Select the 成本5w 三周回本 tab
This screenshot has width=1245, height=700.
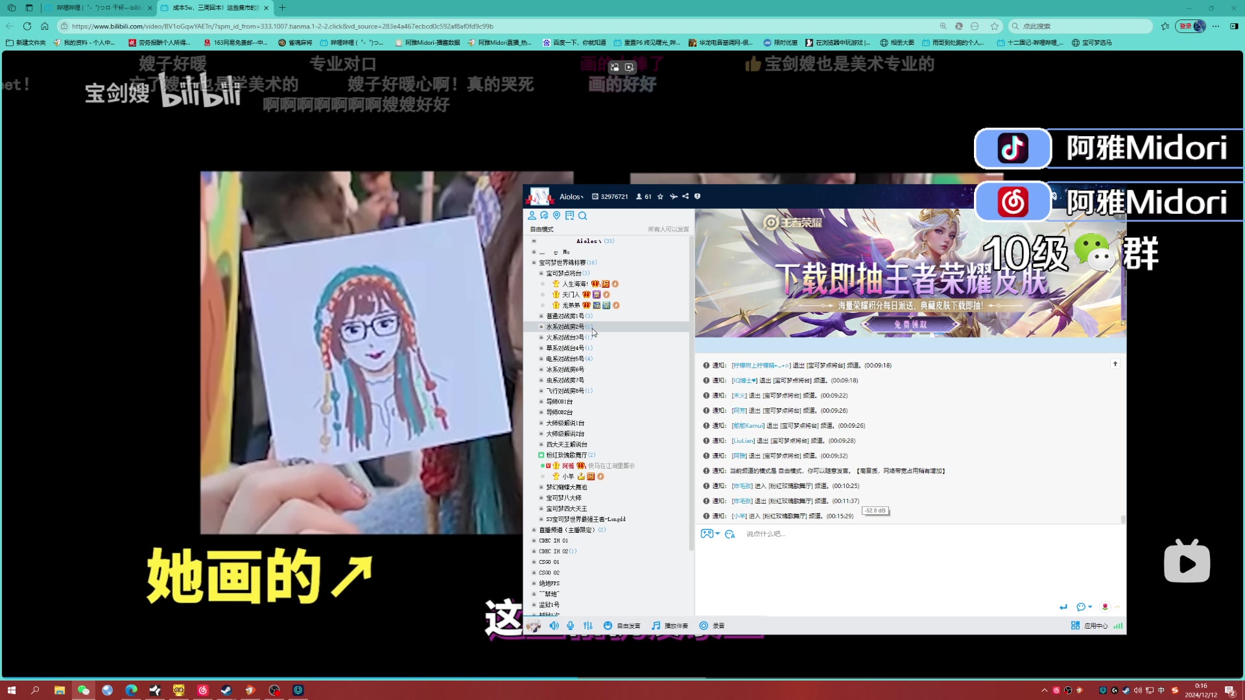tap(214, 8)
